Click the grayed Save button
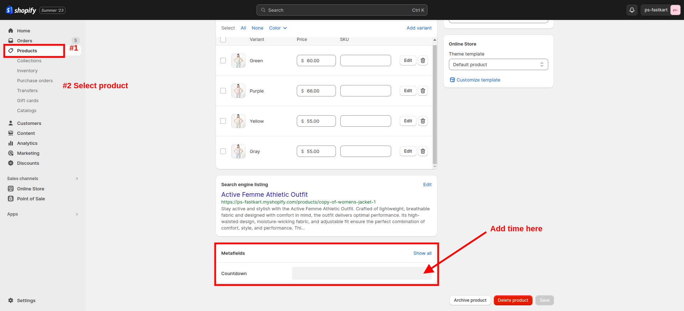The width and height of the screenshot is (684, 311). pyautogui.click(x=544, y=300)
